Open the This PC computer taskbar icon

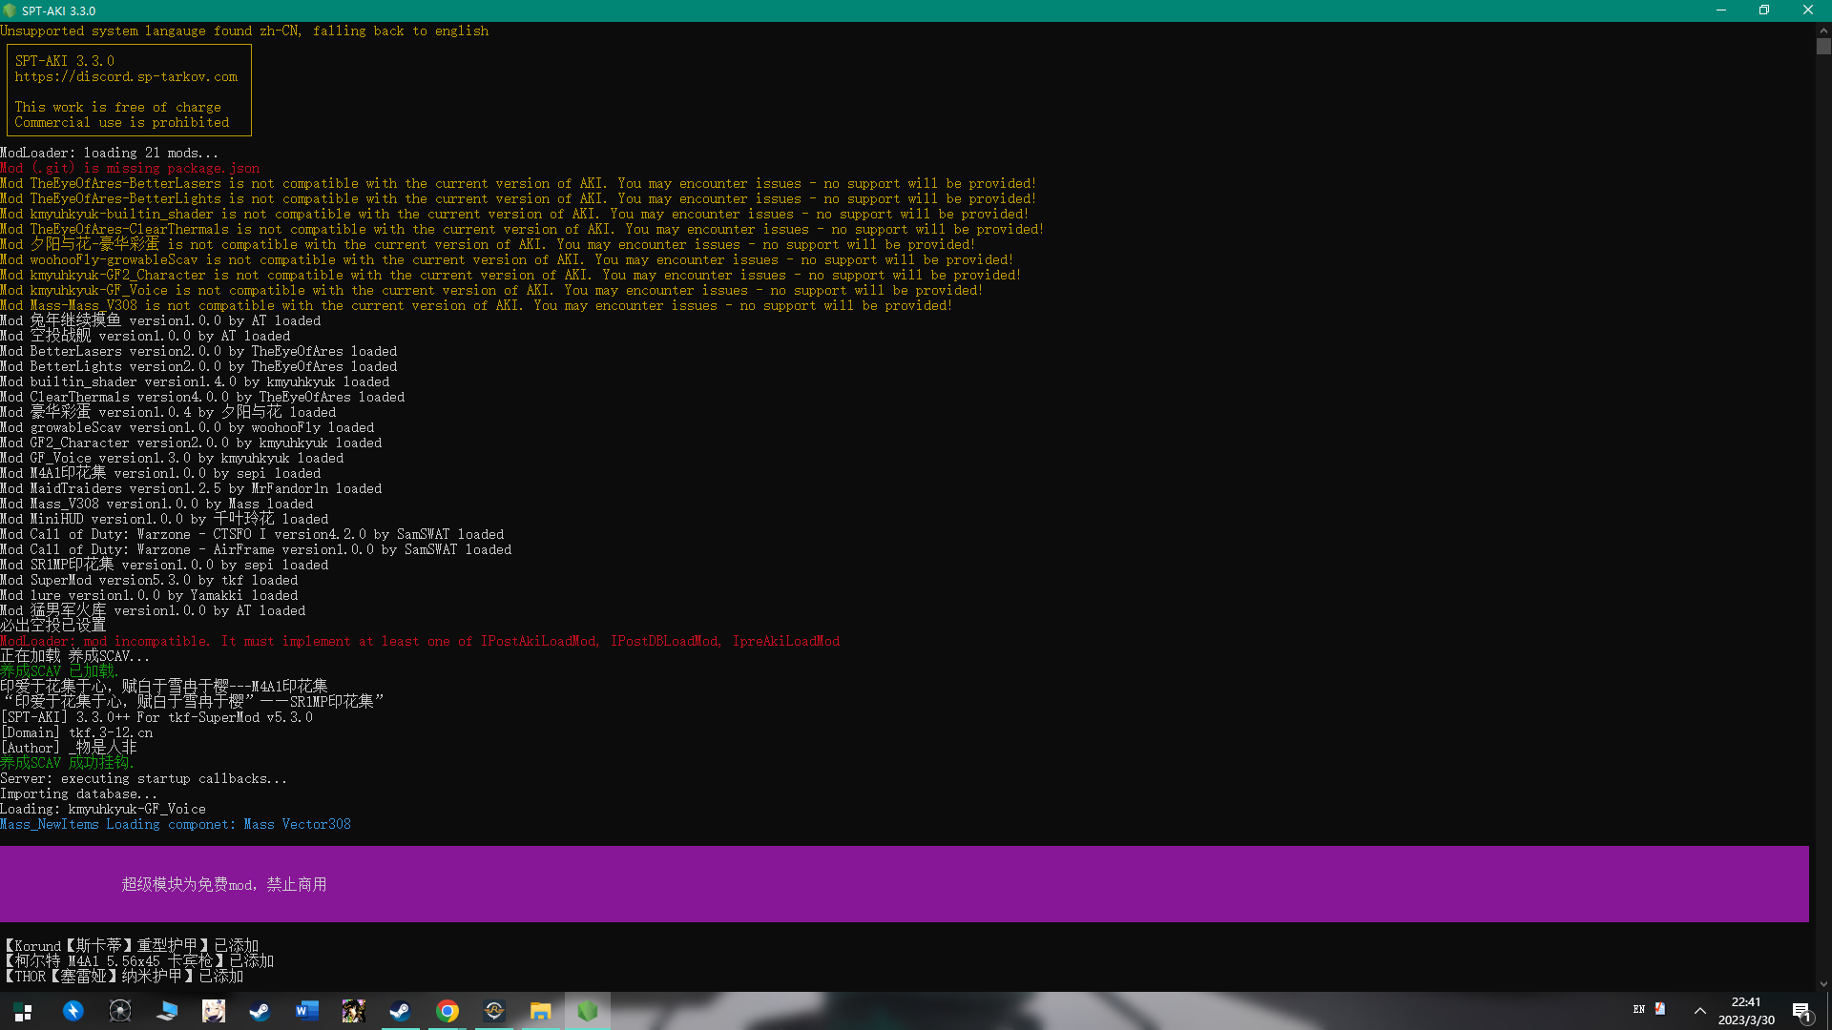pyautogui.click(x=167, y=1011)
